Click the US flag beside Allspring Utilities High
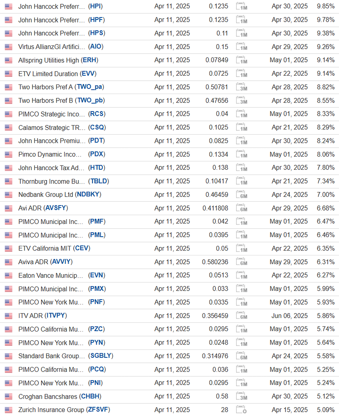 click(9, 60)
